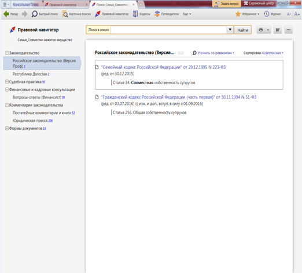Click document icon beside Семейный кодекс
This screenshot has height=273, width=302.
click(97, 67)
